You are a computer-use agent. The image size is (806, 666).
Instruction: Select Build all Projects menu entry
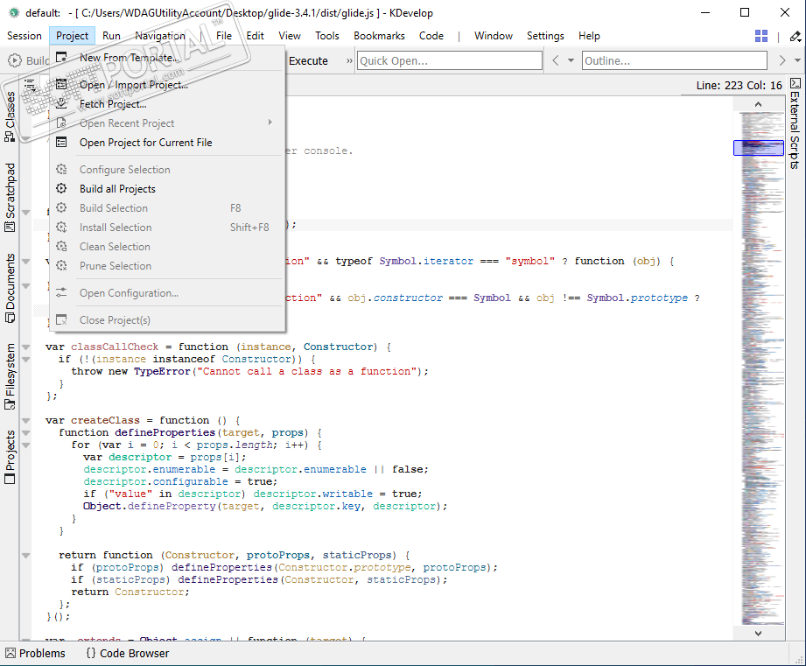coord(117,189)
